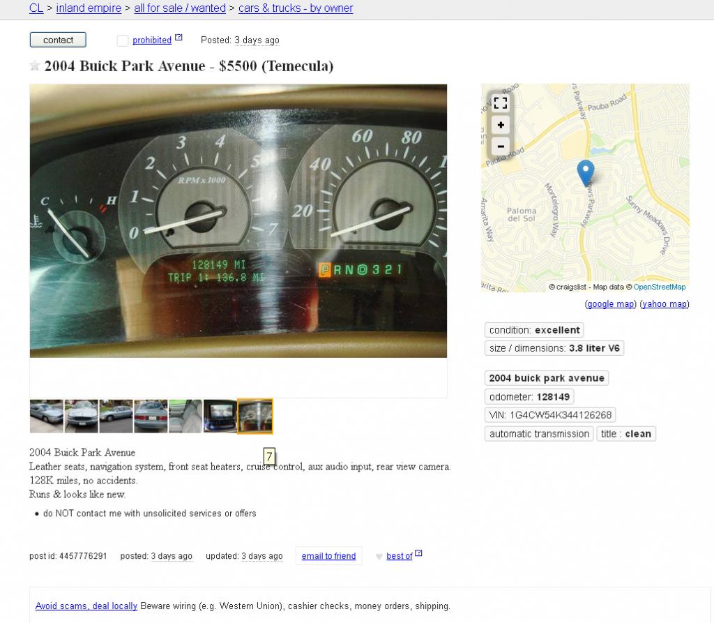Select the seat interior thumbnail
Screen dimensions: 714x623
(x=185, y=416)
